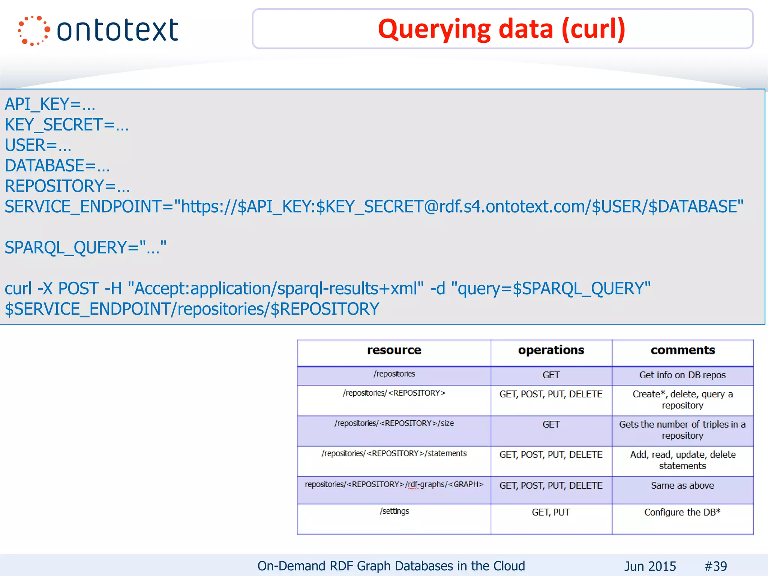
Task: Click the 'DATABASE=...' line
Action: [x=57, y=165]
